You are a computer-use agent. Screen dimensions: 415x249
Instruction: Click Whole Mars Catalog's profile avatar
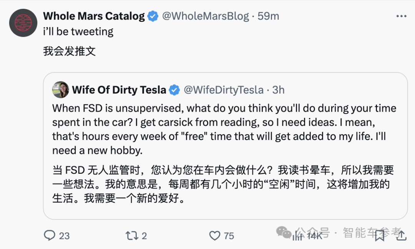coord(23,23)
